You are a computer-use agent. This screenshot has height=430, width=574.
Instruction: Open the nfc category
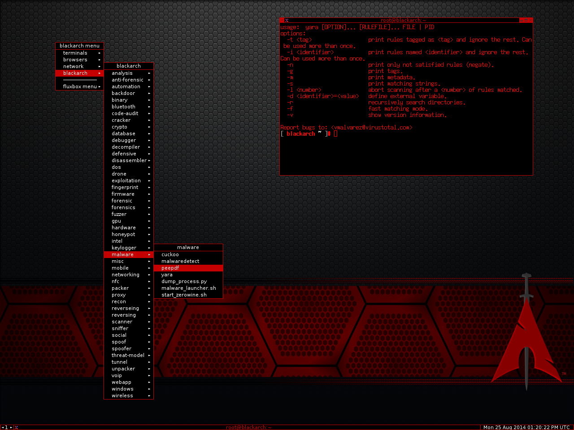129,281
